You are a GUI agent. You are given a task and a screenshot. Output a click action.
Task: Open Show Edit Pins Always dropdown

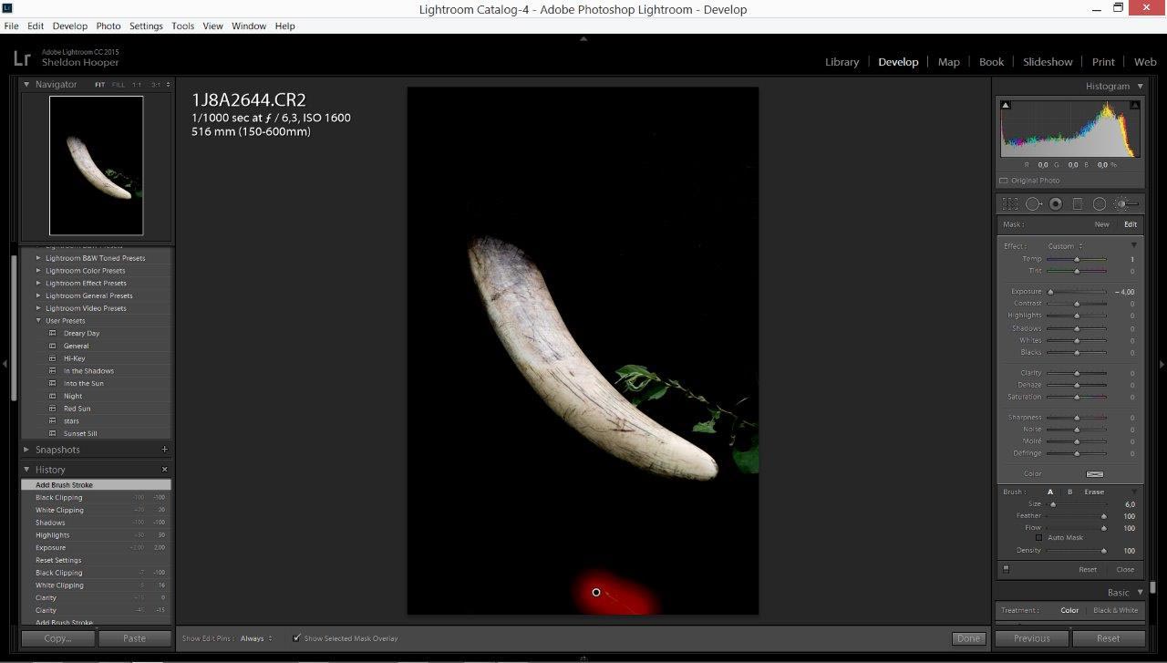click(257, 638)
